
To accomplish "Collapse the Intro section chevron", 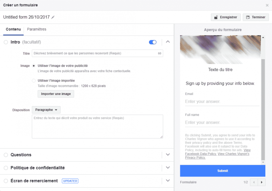I will pyautogui.click(x=168, y=42).
